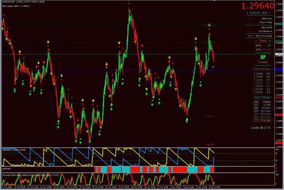The image size is (284, 190).
Task: Click the 5 Days range row
Action: [262, 108]
